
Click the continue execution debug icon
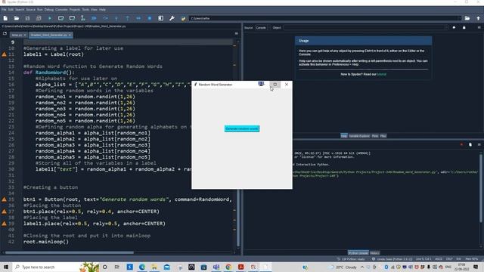pos(138,18)
